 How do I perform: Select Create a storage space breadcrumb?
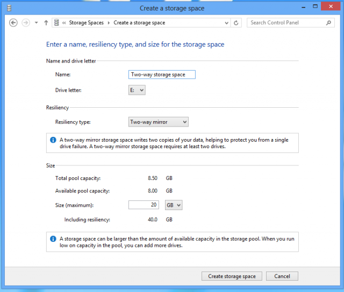tap(139, 23)
